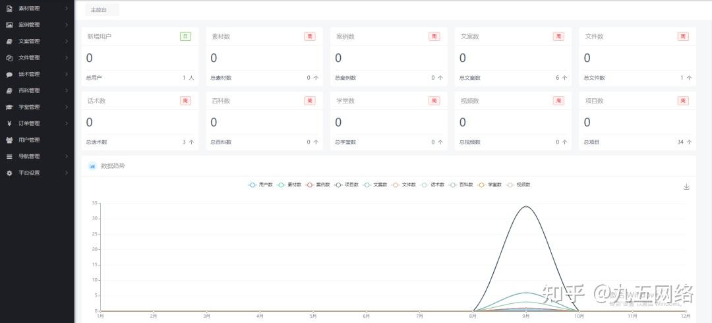Screen dimensions: 712x323
Task: Click the 订单管理 yen icon
Action: pyautogui.click(x=9, y=123)
